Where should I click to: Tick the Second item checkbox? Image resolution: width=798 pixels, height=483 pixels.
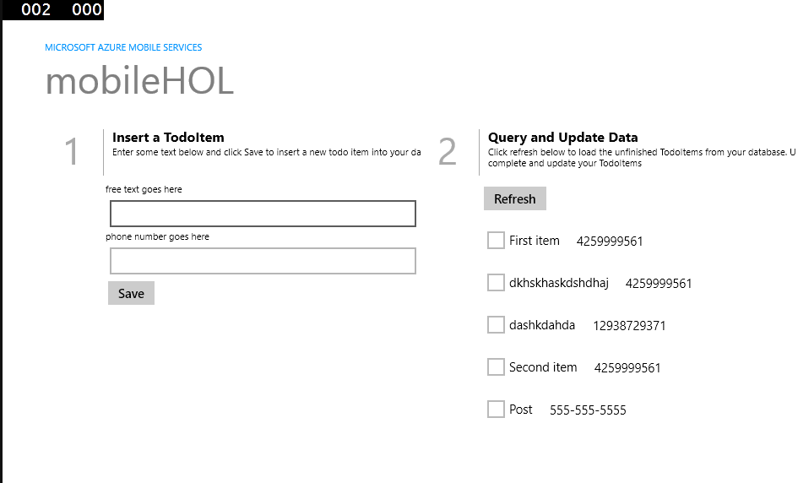496,367
